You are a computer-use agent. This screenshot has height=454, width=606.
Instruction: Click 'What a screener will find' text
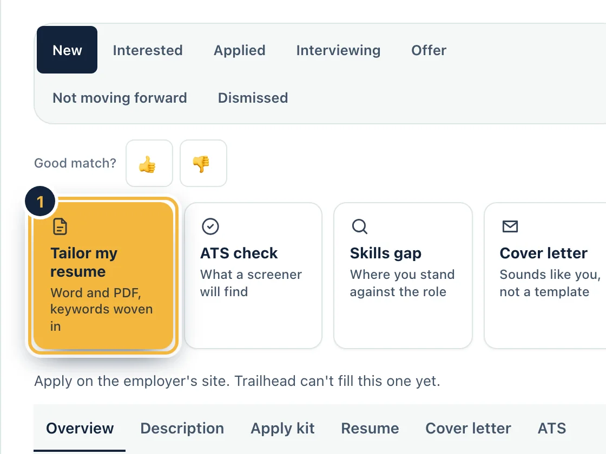(x=251, y=283)
